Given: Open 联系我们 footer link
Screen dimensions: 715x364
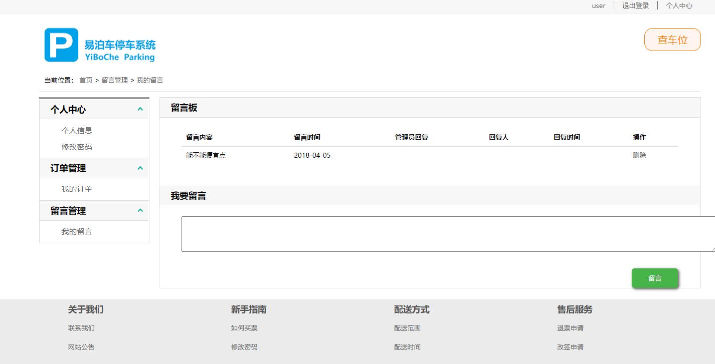Looking at the screenshot, I should tap(81, 328).
